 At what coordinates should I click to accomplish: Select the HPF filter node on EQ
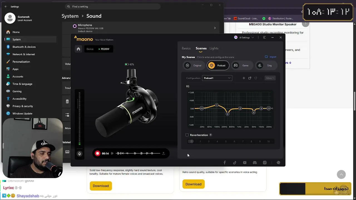tap(202, 108)
